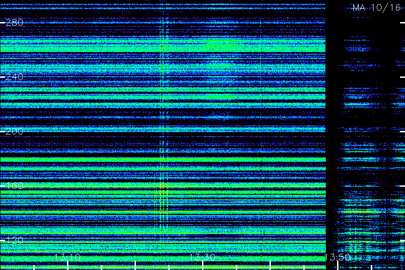The width and height of the screenshot is (405, 270).
Task: Click the 13.30 time axis label
Action: tap(202, 257)
